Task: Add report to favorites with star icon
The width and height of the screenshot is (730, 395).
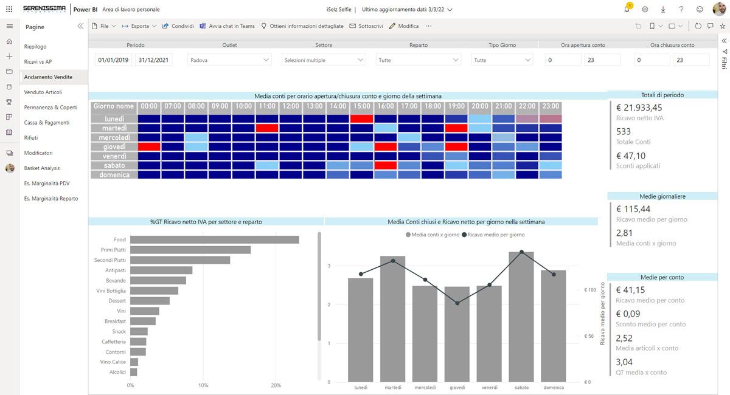Action: tap(722, 26)
